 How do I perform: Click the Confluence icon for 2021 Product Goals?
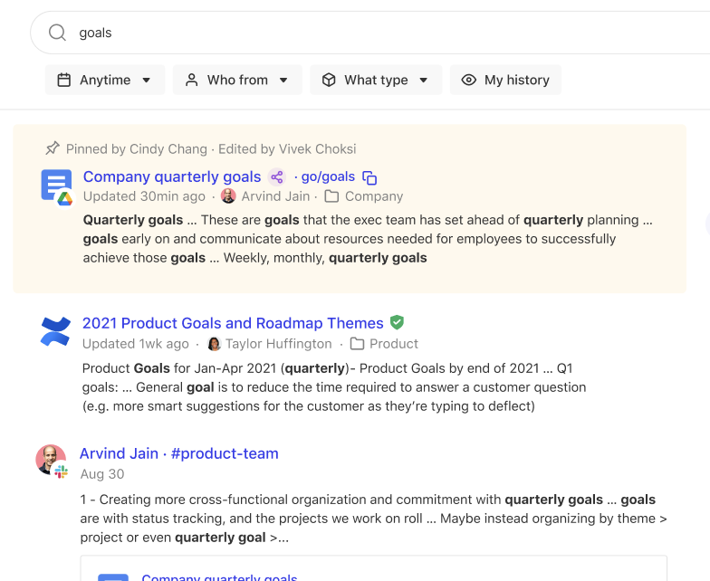(x=56, y=331)
